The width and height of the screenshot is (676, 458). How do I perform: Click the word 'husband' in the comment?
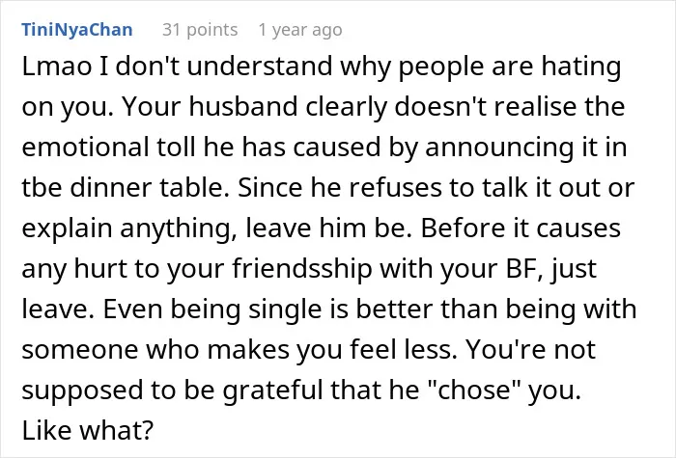(x=243, y=107)
